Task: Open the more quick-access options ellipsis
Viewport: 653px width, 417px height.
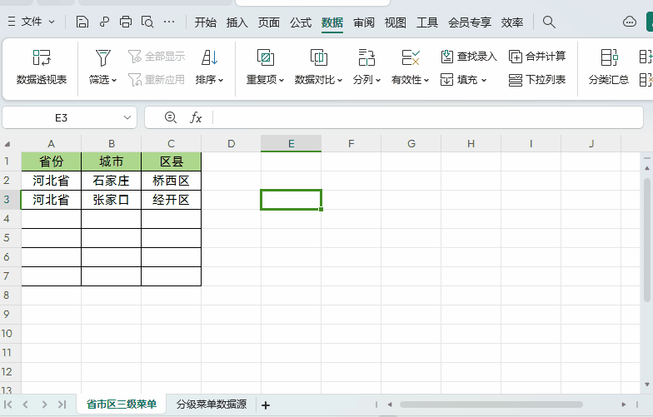Action: tap(168, 22)
